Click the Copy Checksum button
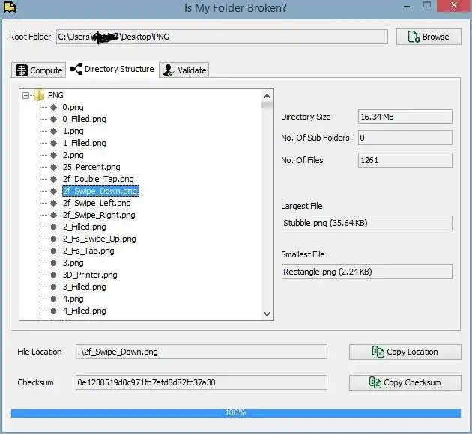Viewport: 472px width, 434px height. [405, 382]
